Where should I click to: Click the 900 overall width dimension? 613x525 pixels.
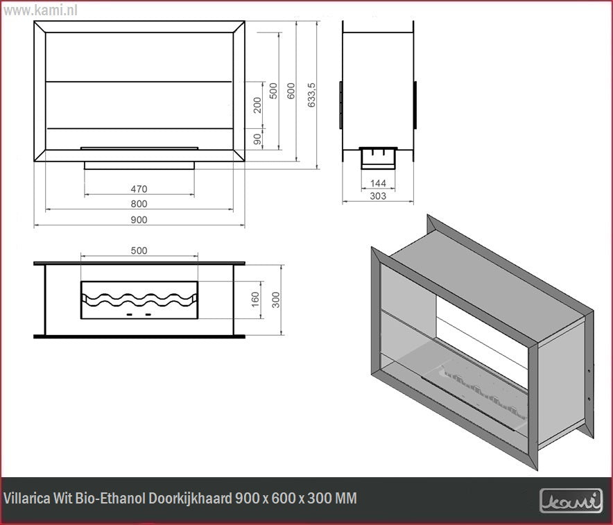(x=139, y=220)
